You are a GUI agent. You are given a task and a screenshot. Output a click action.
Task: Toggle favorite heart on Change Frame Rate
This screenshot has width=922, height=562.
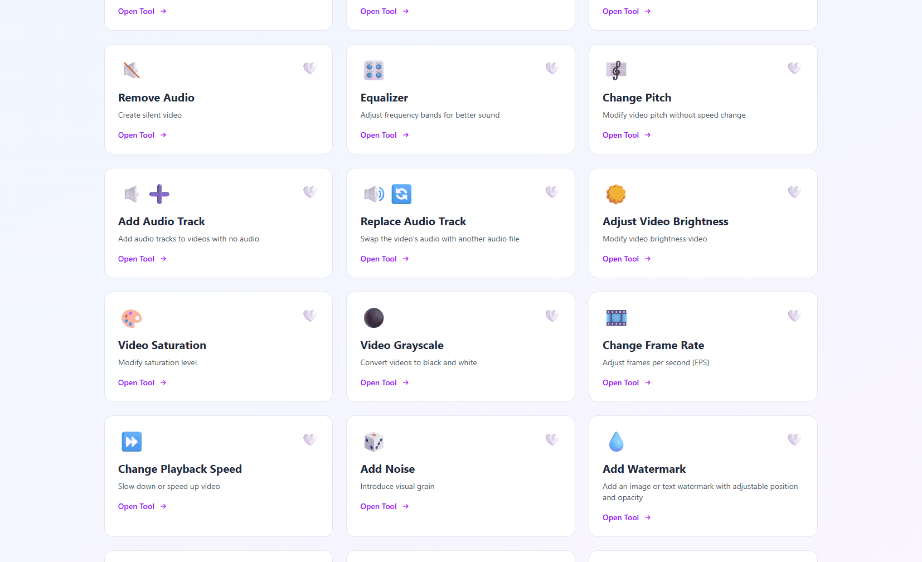pos(794,316)
